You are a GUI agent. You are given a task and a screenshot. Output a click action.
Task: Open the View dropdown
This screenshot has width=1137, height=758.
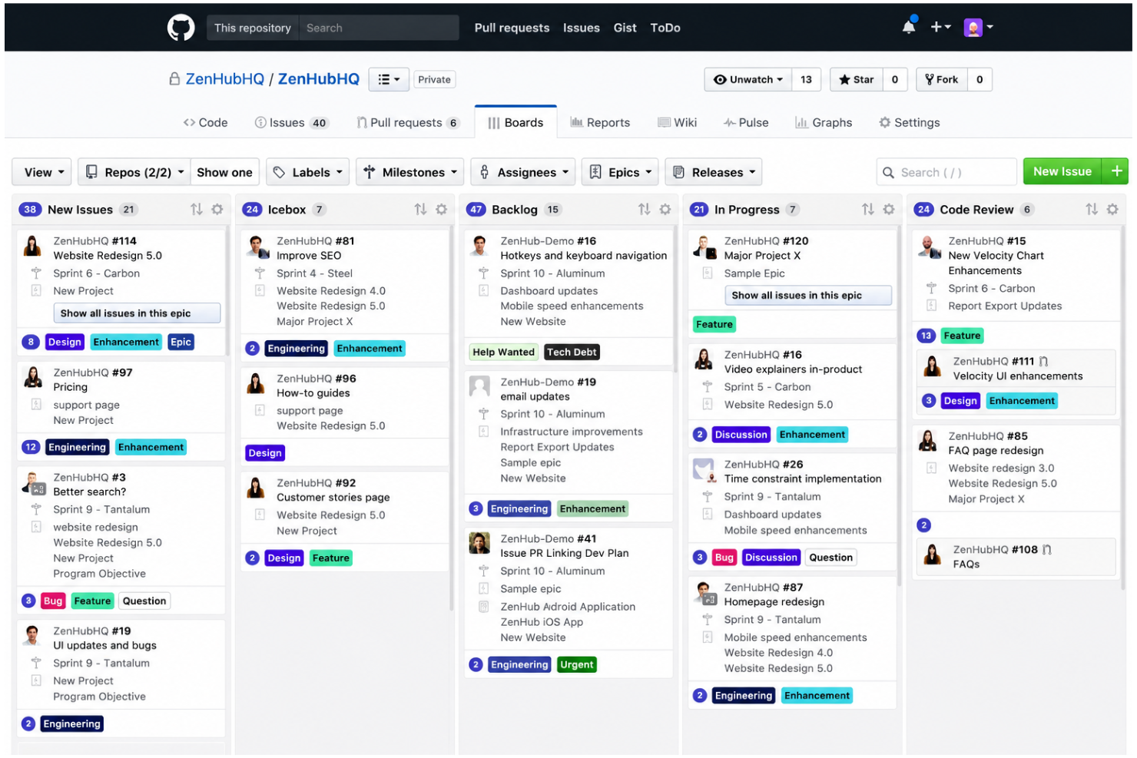tap(41, 172)
